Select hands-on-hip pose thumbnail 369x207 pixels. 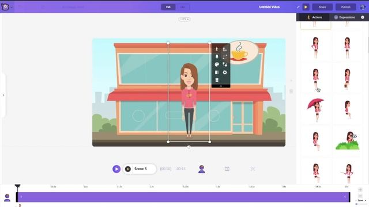click(315, 47)
